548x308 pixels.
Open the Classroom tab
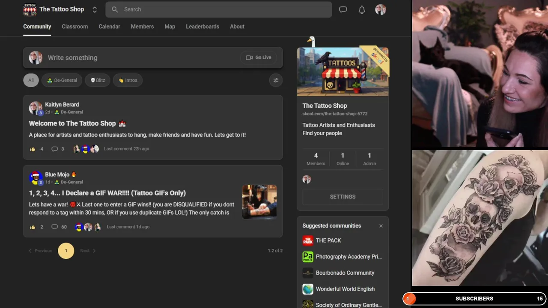[x=74, y=27]
